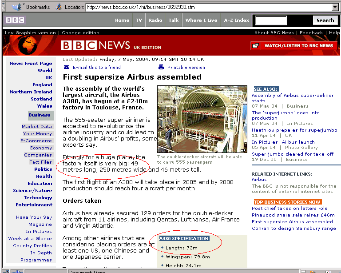Open England section in sidebar
The width and height of the screenshot is (341, 273).
[x=42, y=84]
